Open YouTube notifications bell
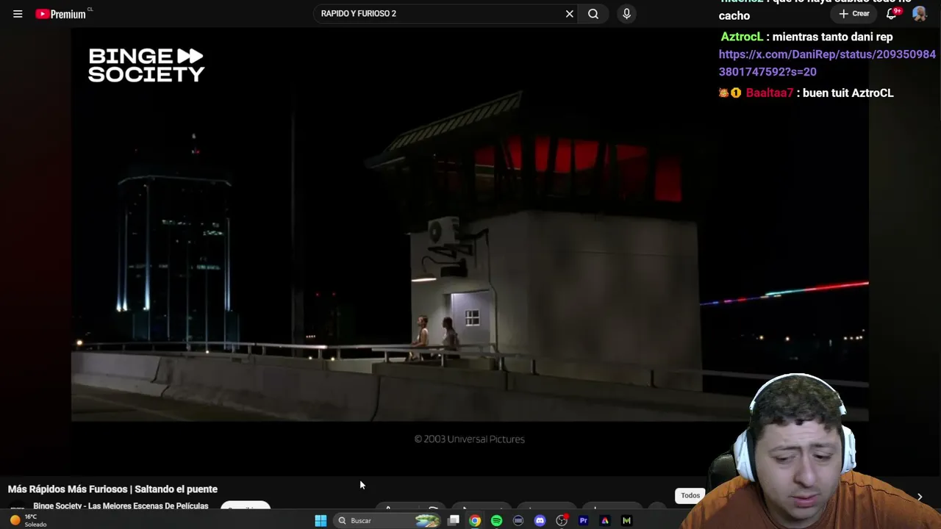 click(892, 14)
